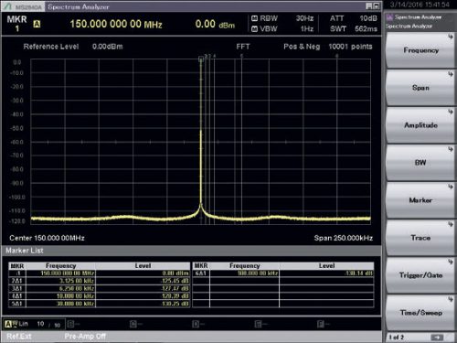This screenshot has width=457, height=343.
Task: Open the Span settings menu
Action: [420, 88]
